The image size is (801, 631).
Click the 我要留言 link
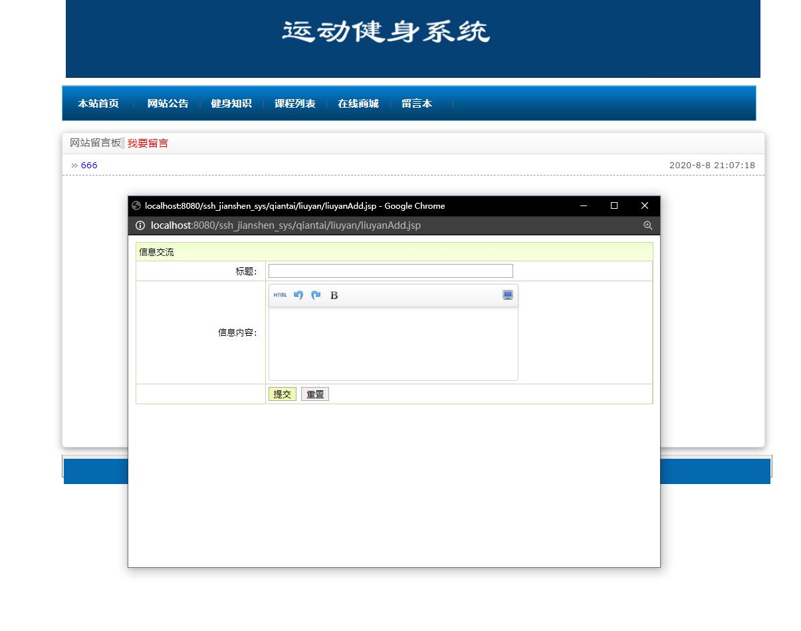[x=148, y=143]
